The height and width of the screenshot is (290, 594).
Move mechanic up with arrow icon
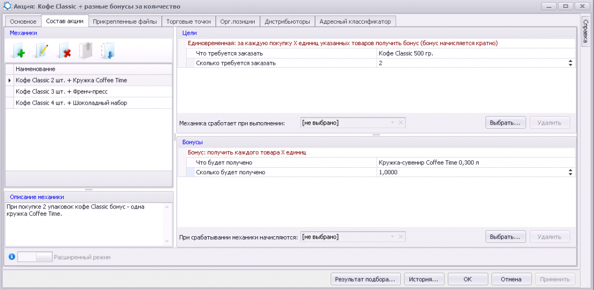(86, 51)
